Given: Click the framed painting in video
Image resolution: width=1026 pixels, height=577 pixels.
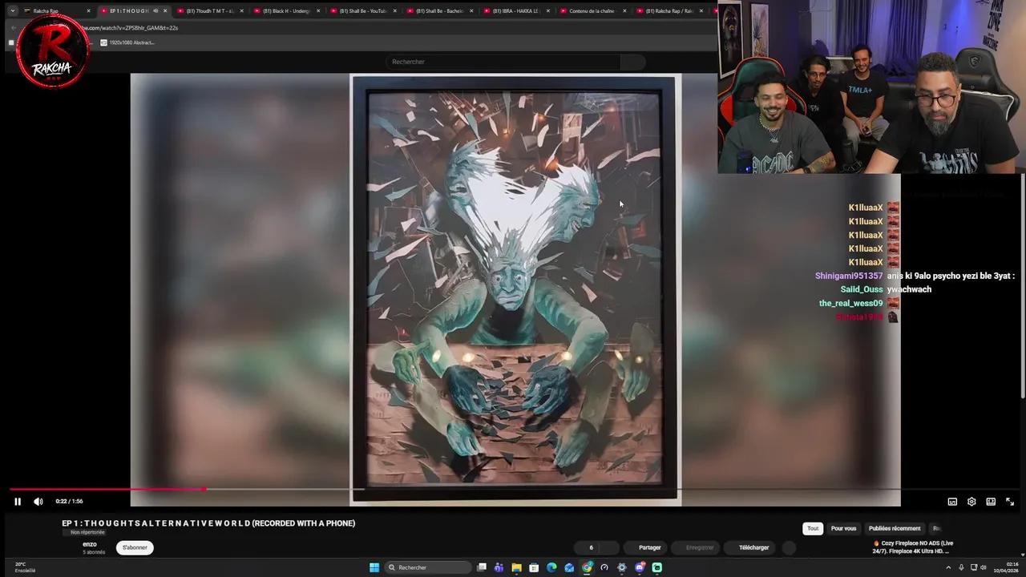Looking at the screenshot, I should tap(515, 289).
